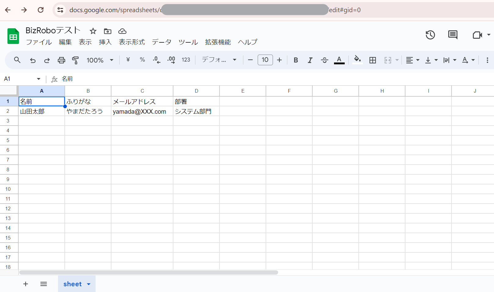Select the paint format roller tool
Viewport: 494px width, 292px height.
[x=75, y=60]
